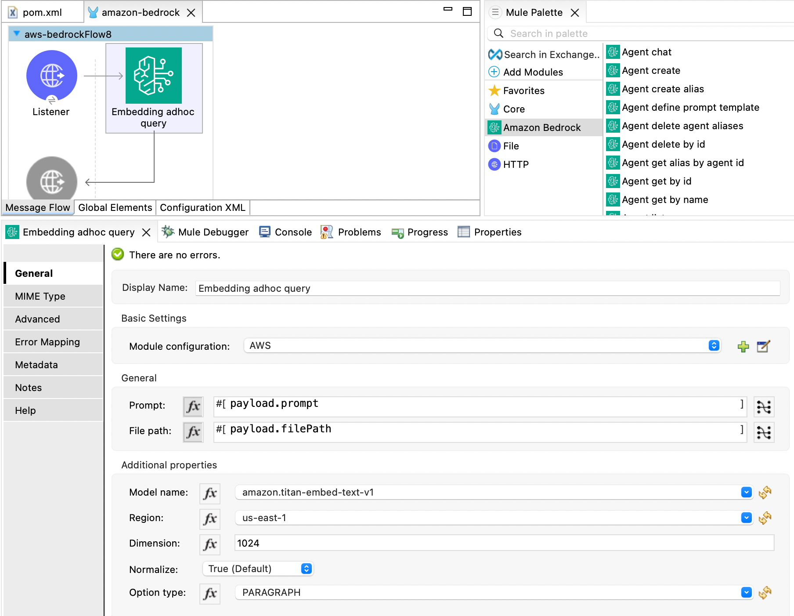Switch to Configuration XML tab
Image resolution: width=794 pixels, height=616 pixels.
pyautogui.click(x=202, y=207)
